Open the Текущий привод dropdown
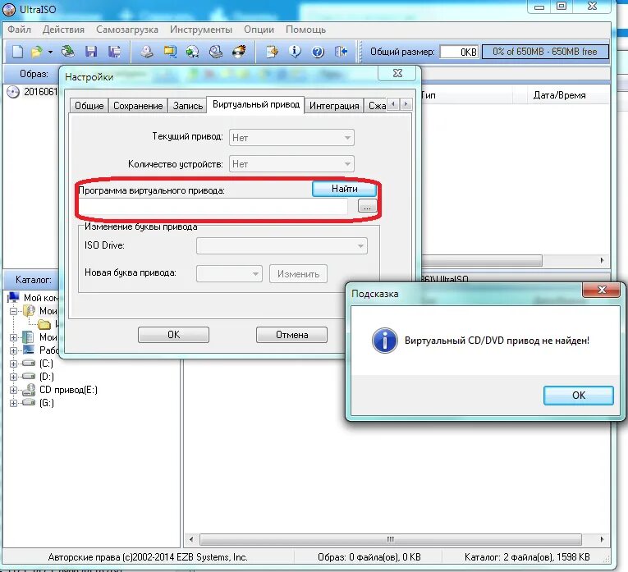Viewport: 628px width, 572px height. click(x=291, y=138)
